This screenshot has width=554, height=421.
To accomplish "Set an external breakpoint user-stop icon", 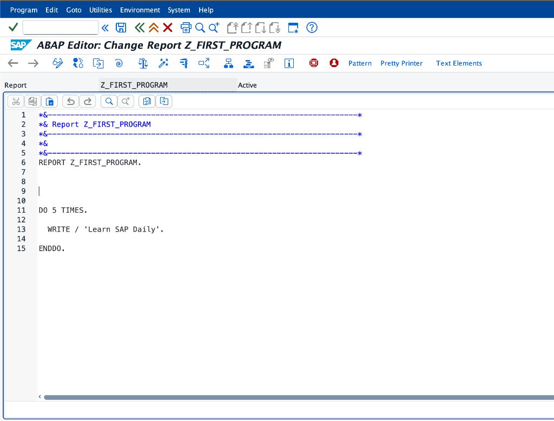I will [x=334, y=63].
